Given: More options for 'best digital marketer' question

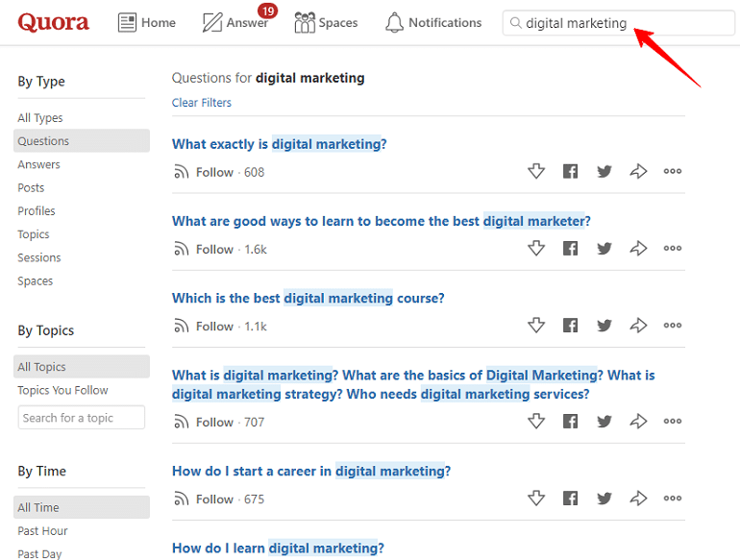Looking at the screenshot, I should 673,248.
